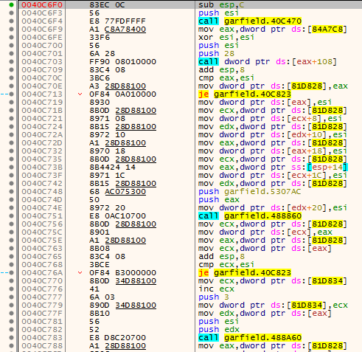362x352 pixels.
Task: Select address 0040C6F3
Action: [x=42, y=13]
